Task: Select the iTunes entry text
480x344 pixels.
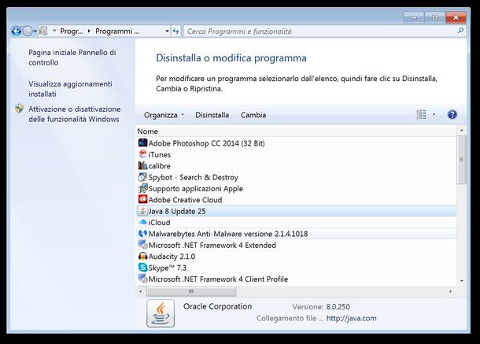Action: coord(160,154)
